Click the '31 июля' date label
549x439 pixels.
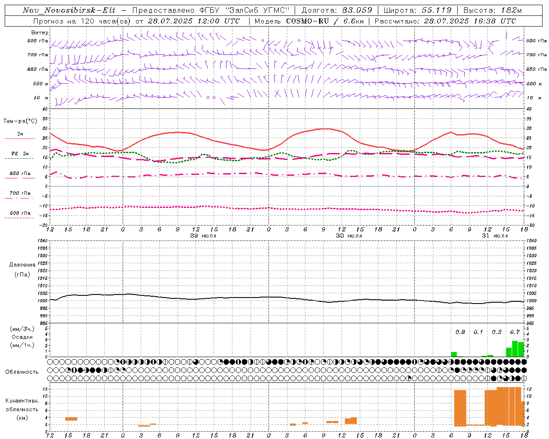pos(495,236)
